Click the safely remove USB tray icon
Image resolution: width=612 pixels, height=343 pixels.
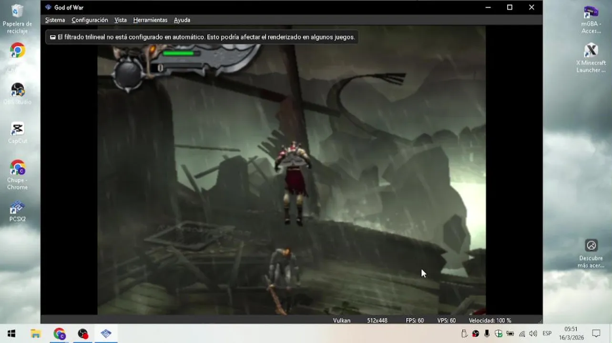464,333
